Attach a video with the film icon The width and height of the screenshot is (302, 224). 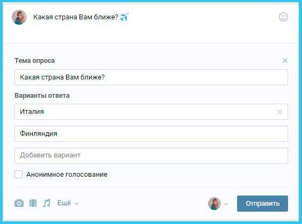(33, 203)
